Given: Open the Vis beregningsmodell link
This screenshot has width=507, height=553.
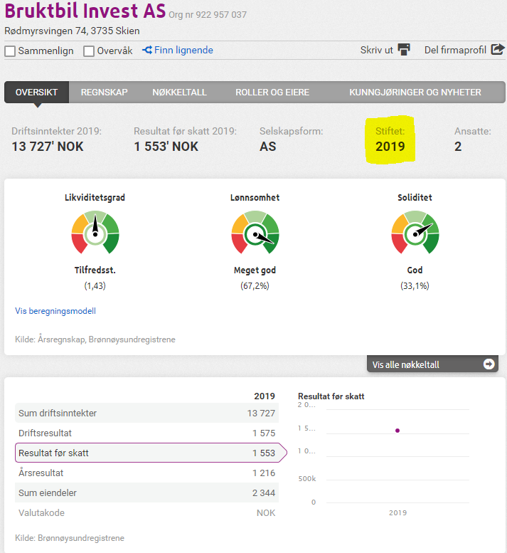Looking at the screenshot, I should coord(55,311).
